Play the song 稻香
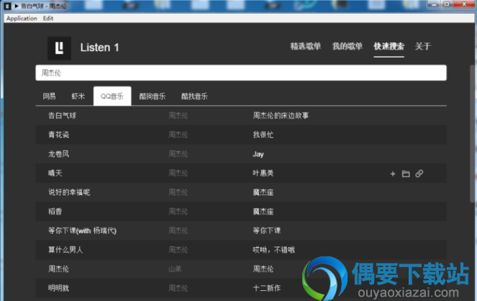 click(x=55, y=212)
